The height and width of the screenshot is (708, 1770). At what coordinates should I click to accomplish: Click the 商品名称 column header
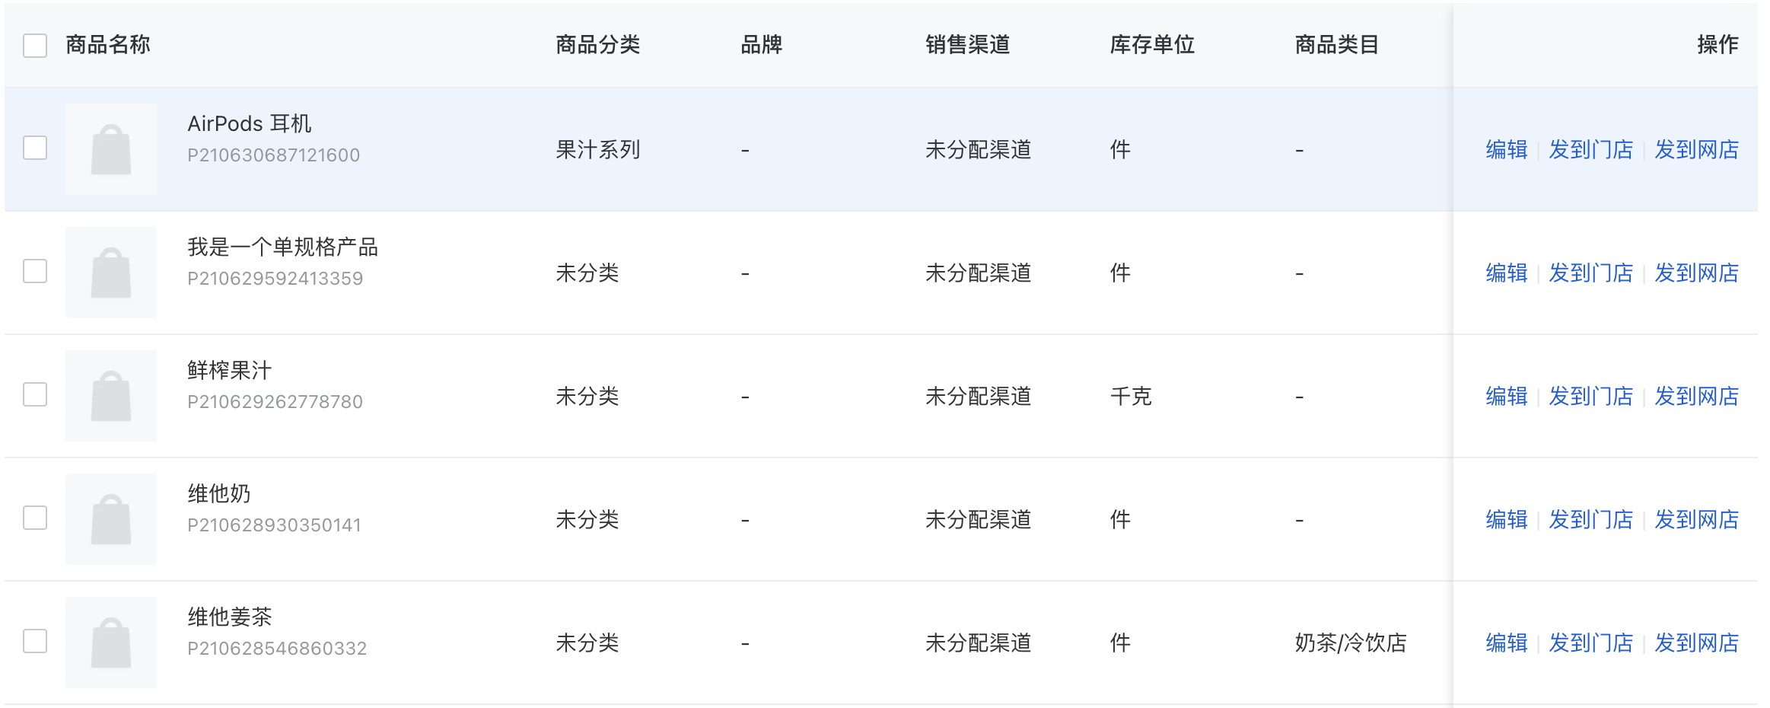click(108, 45)
